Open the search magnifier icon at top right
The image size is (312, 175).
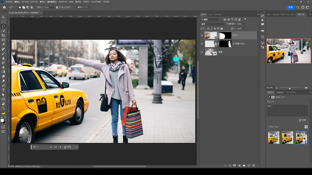(298, 7)
